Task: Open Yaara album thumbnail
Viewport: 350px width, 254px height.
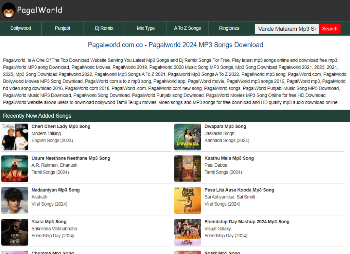Action: coord(15,233)
